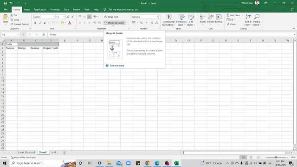Click the Borders icon

pos(53,23)
